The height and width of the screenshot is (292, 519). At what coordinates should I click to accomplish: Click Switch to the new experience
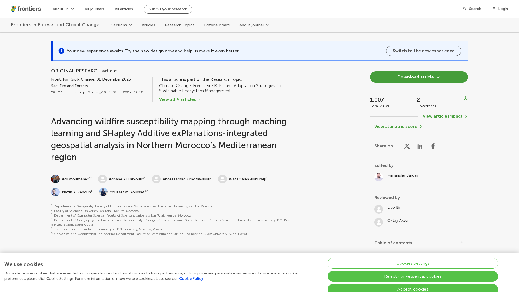click(423, 51)
